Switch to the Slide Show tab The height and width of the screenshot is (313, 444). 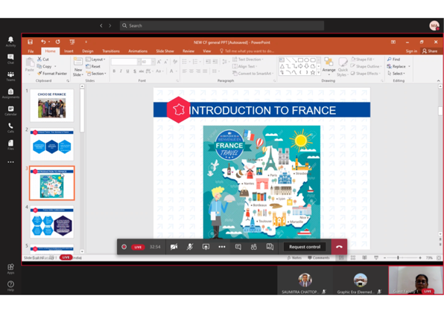pos(165,51)
